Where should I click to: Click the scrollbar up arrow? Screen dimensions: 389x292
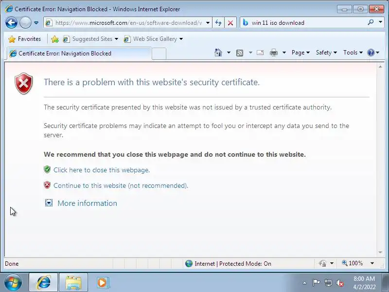click(380, 67)
